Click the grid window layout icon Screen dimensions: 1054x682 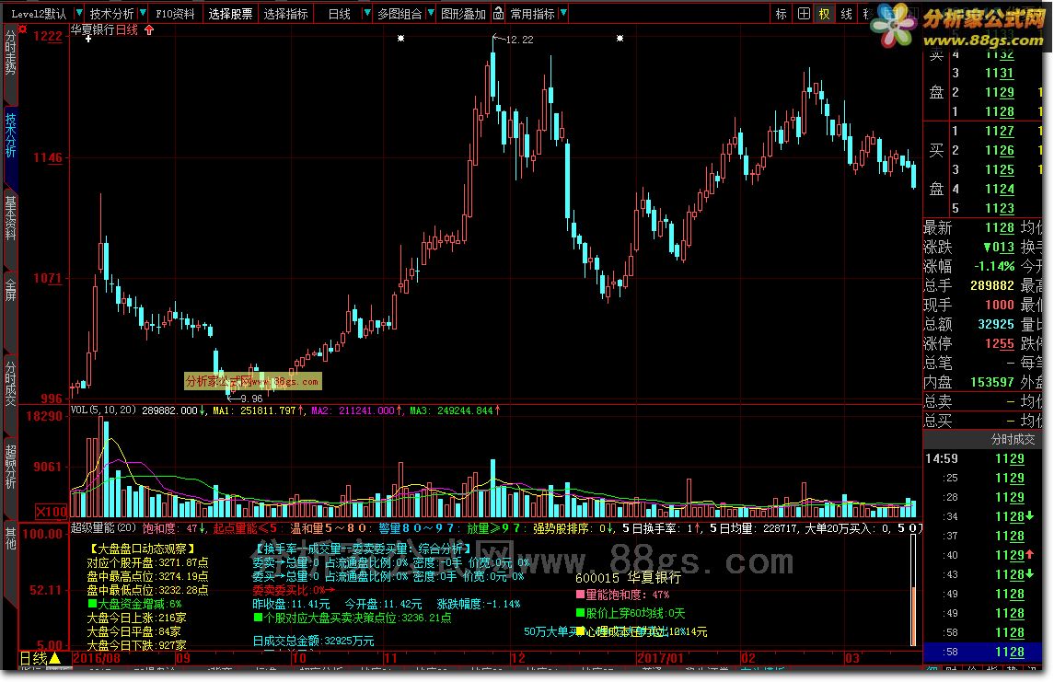[804, 14]
